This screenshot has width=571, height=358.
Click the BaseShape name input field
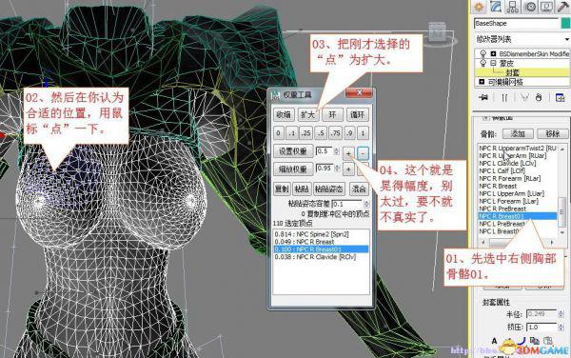516,23
